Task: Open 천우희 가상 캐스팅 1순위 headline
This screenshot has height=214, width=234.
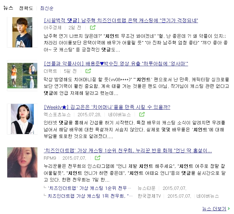Action: coord(128,151)
